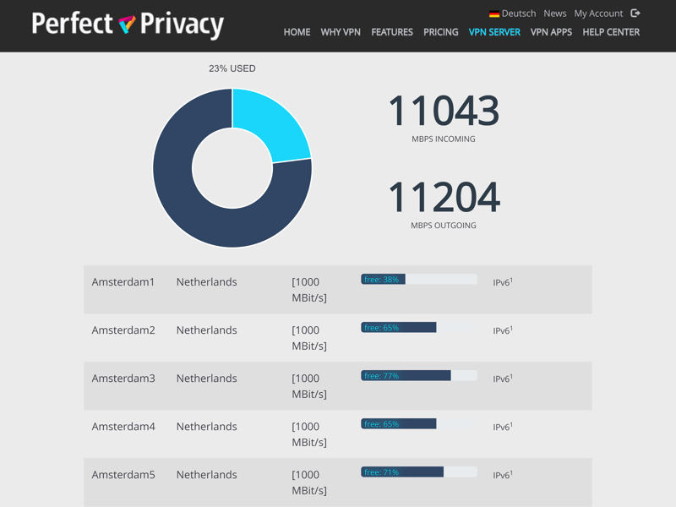Open the My Account link
Viewport: 676px width, 507px height.
pyautogui.click(x=598, y=14)
